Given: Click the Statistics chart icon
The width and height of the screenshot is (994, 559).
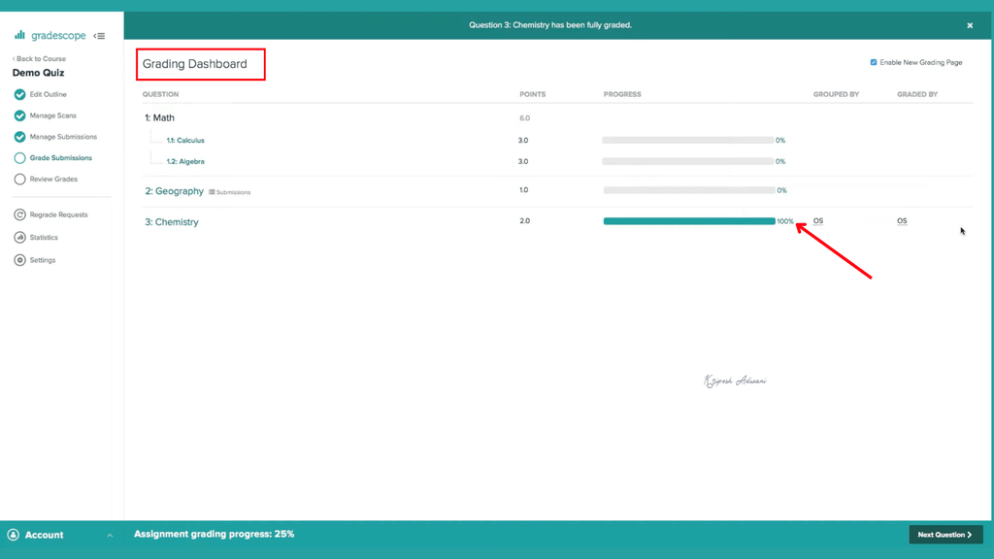Looking at the screenshot, I should click(19, 237).
